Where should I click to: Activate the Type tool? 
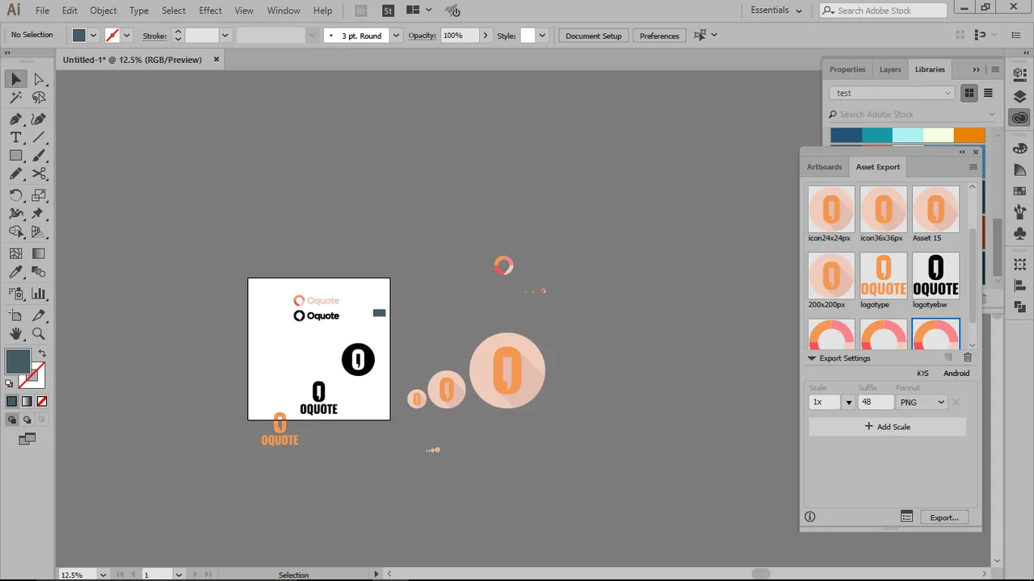pos(16,137)
